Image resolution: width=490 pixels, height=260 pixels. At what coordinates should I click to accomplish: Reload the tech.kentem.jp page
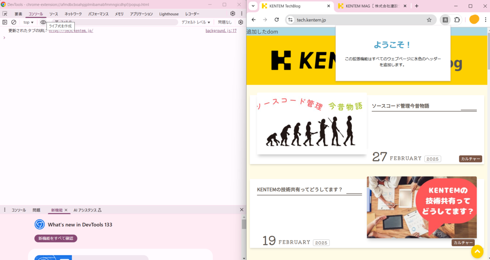click(x=277, y=20)
